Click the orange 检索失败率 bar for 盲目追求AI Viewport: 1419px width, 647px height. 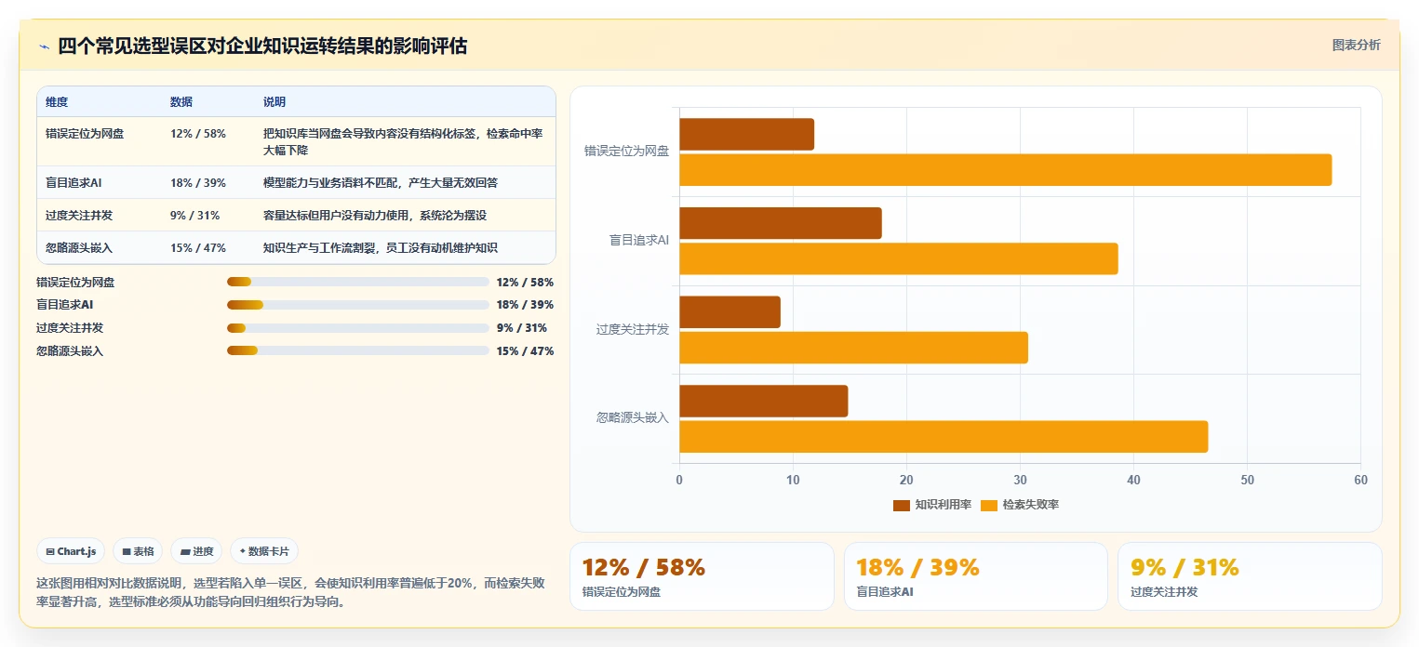point(899,258)
